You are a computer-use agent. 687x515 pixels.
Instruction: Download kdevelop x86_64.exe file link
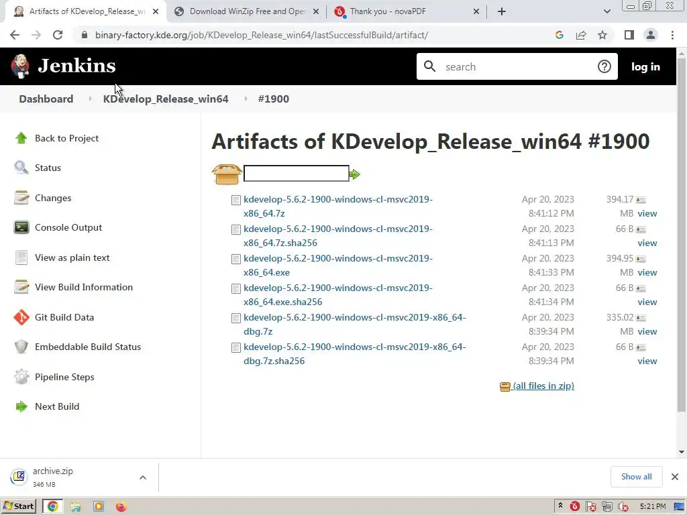(x=338, y=266)
